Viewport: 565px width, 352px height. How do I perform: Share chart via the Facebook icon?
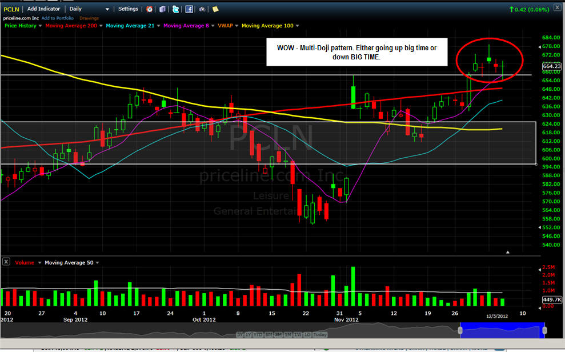(x=189, y=9)
